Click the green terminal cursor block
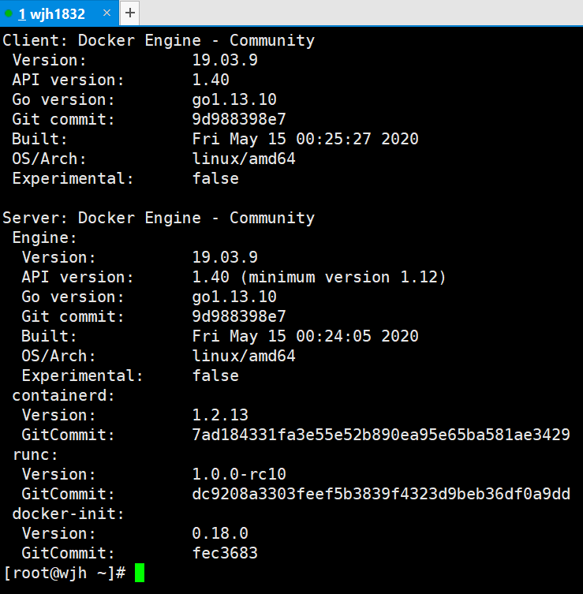Image resolution: width=583 pixels, height=594 pixels. point(140,573)
